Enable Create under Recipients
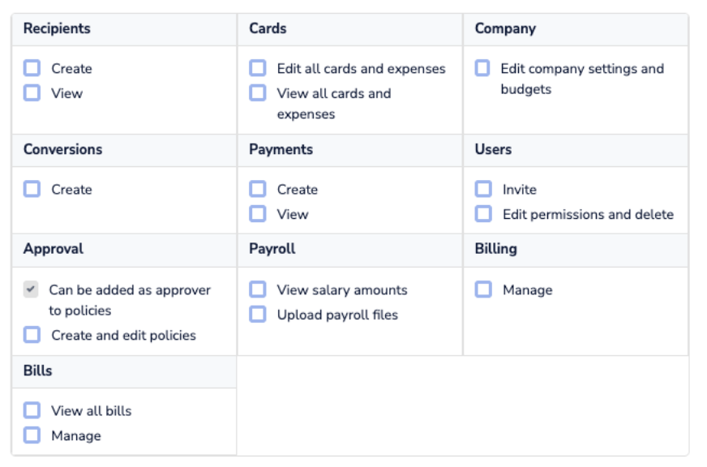The height and width of the screenshot is (467, 707). [32, 68]
